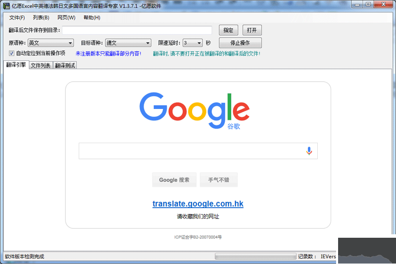Click the progress bar in status bar
The image size is (396, 264).
pos(255,257)
